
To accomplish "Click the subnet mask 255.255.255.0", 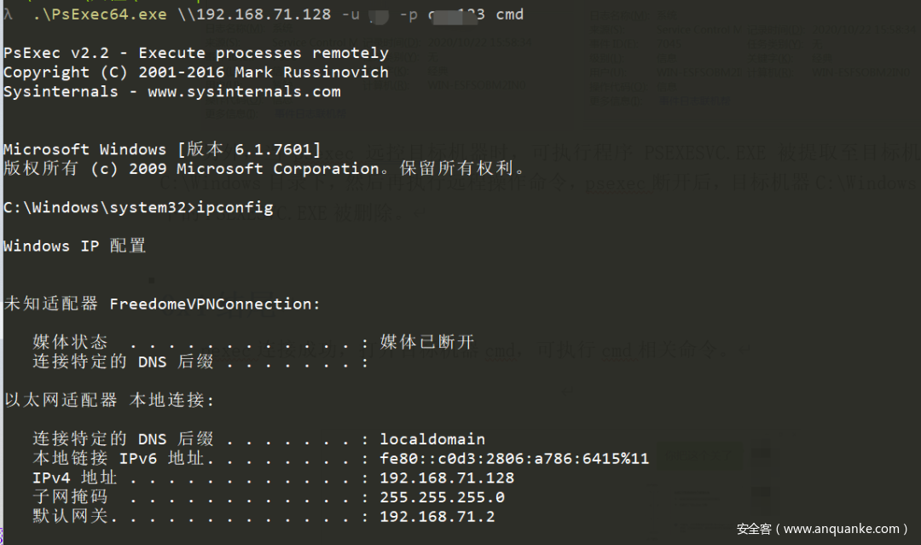I will point(442,497).
